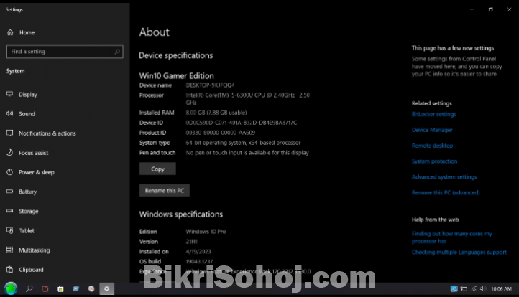Screen dimensions: 519x297
Task: Click the Notifications & actions icon
Action: [x=9, y=133]
